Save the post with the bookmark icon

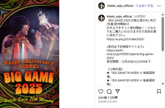159,92
